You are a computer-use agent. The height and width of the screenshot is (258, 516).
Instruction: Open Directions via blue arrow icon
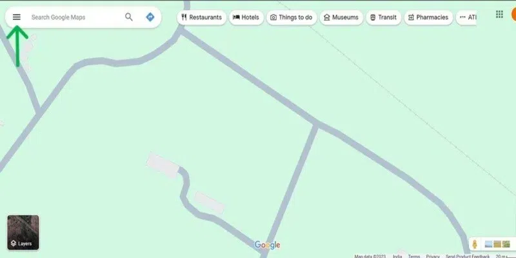150,17
